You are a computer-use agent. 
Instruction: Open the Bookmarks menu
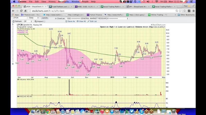tap(63, 2)
